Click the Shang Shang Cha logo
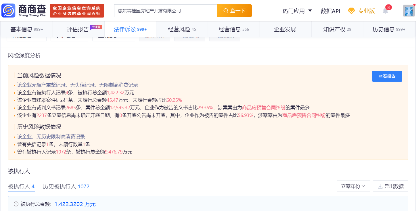 pos(24,11)
